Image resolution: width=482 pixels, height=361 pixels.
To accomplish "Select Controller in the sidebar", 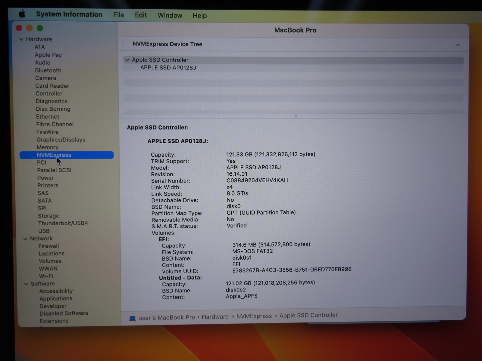I will coord(49,94).
